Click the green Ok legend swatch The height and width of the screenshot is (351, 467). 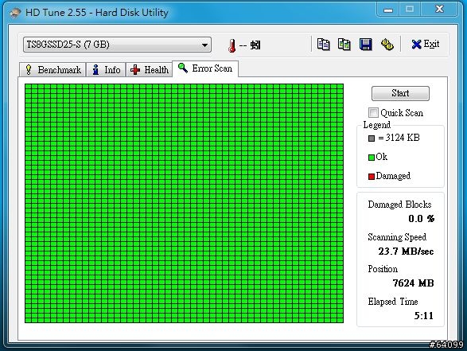(372, 158)
